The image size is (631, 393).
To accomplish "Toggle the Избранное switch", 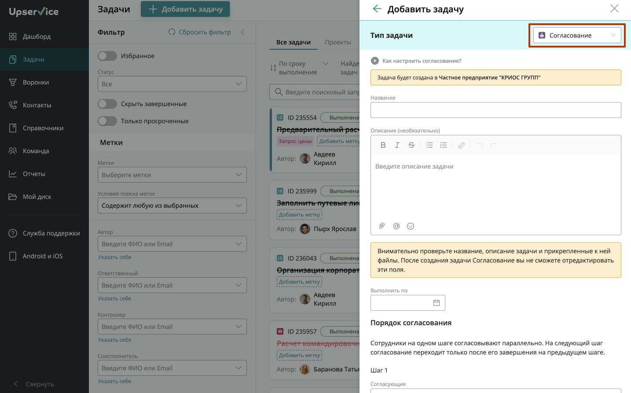I will coord(107,56).
